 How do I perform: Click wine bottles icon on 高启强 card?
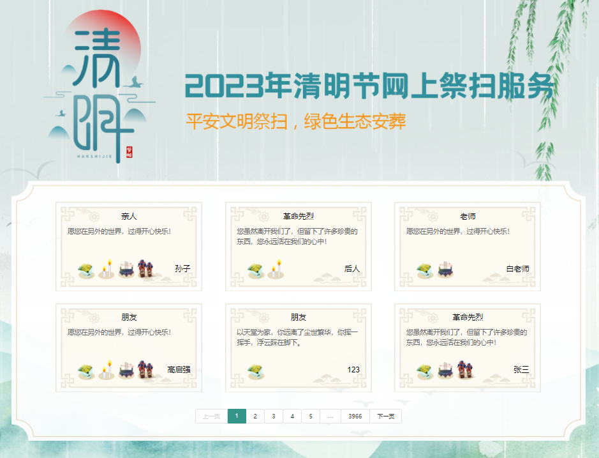coord(145,370)
